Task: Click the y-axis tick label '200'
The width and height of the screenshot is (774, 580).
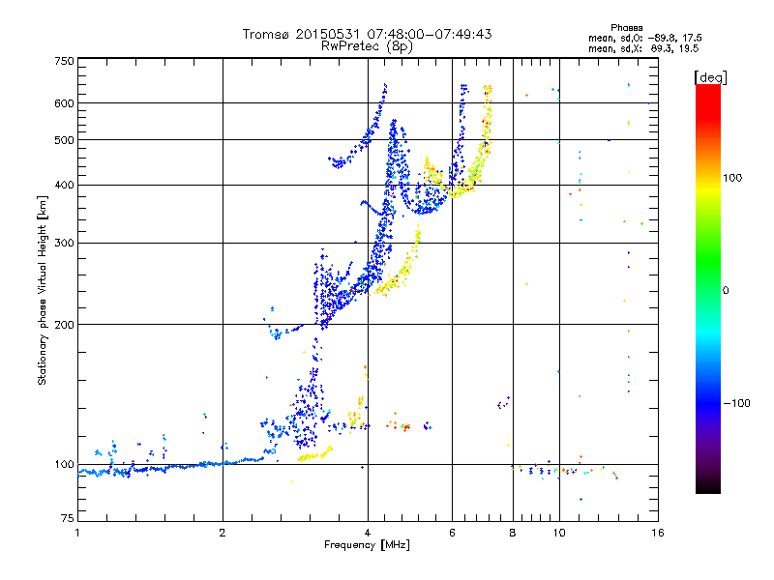Action: tap(64, 325)
